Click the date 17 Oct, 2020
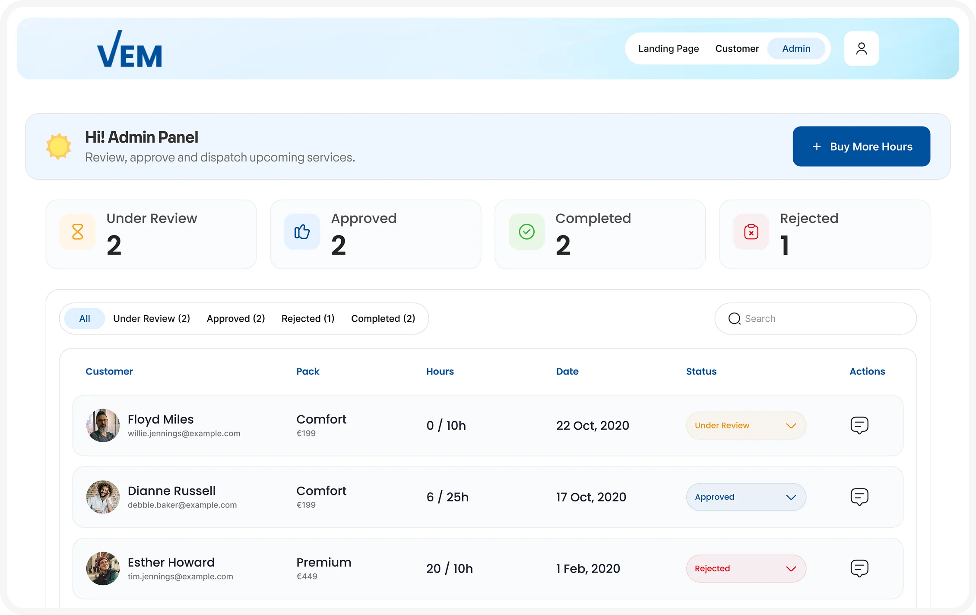The height and width of the screenshot is (615, 976). (591, 497)
